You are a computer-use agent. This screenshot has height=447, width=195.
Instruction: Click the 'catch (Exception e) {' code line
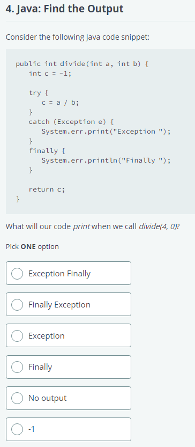coord(72,122)
